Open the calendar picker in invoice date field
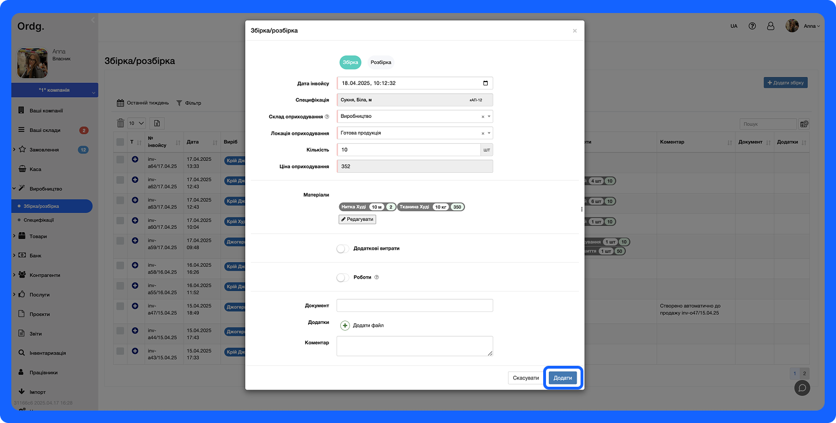 coord(485,83)
